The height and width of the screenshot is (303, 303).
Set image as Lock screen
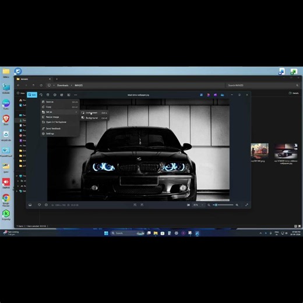[94, 112]
